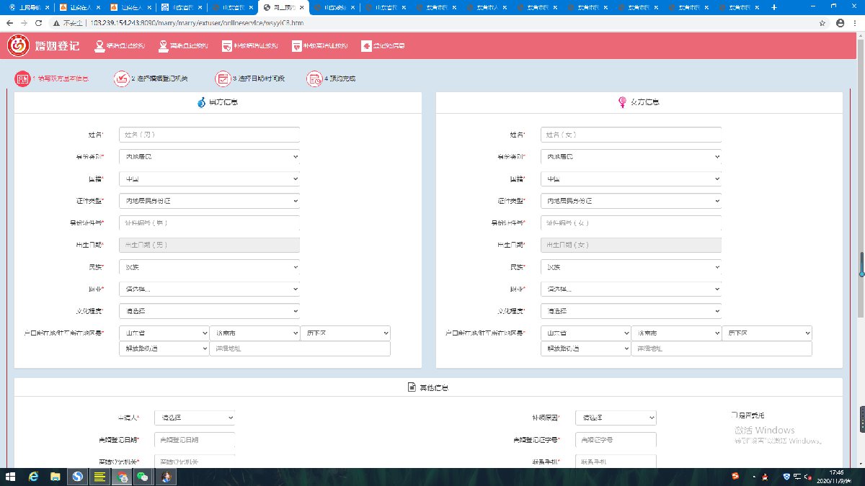
Task: Expand the male 文化程度 dropdown
Action: (209, 312)
